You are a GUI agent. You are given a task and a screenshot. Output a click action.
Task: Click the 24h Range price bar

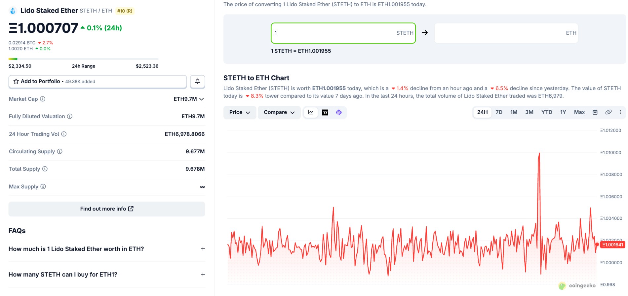[83, 59]
